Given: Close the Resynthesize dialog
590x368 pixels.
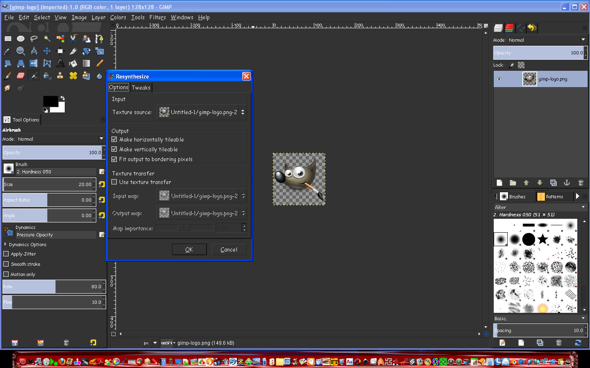Looking at the screenshot, I should [x=246, y=76].
